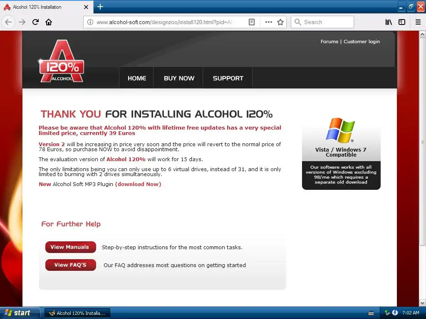Image resolution: width=426 pixels, height=319 pixels.
Task: Restore the browser window size
Action: point(411,7)
